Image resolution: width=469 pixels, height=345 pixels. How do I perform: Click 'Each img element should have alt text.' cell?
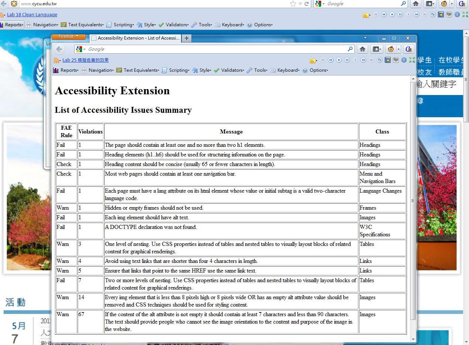(231, 217)
